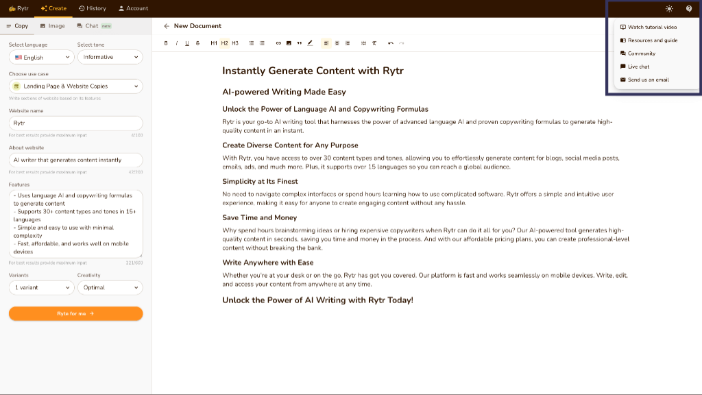
Task: Click the help question mark icon
Action: click(688, 8)
